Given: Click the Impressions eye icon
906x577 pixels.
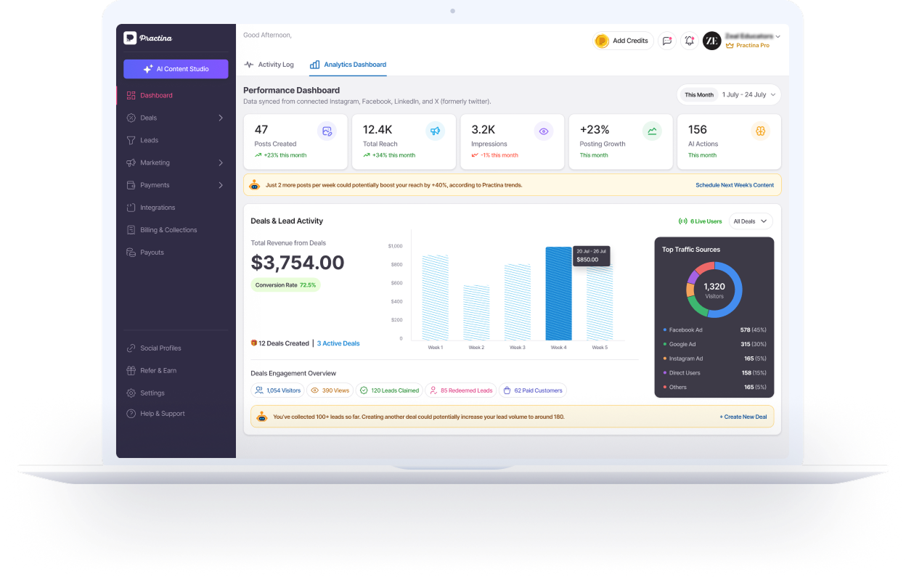Looking at the screenshot, I should pyautogui.click(x=543, y=131).
